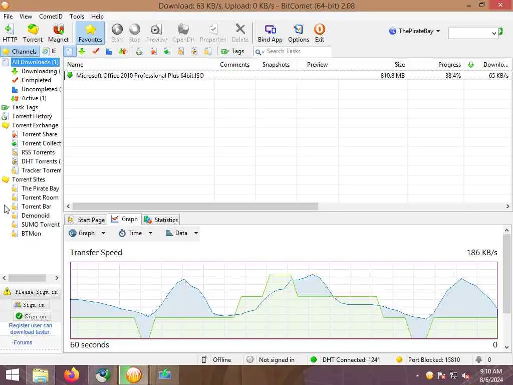Open the Tools menu
This screenshot has height=385, width=513.
click(x=77, y=17)
